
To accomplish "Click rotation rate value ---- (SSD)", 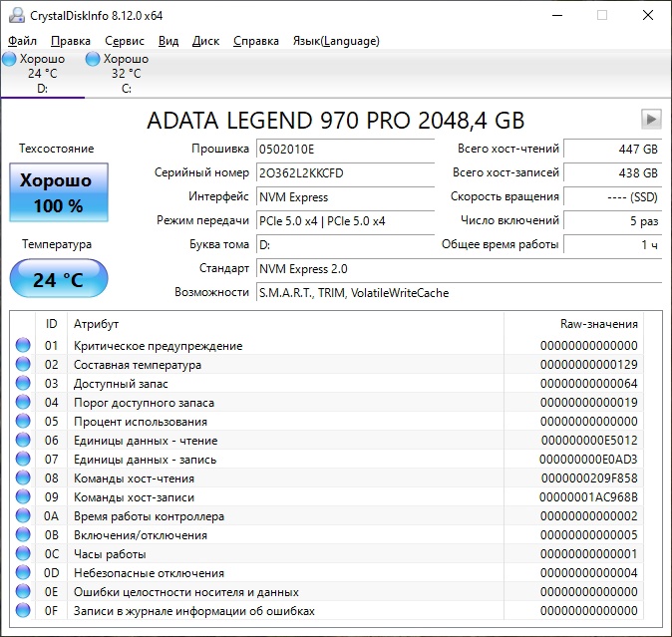I will [613, 197].
